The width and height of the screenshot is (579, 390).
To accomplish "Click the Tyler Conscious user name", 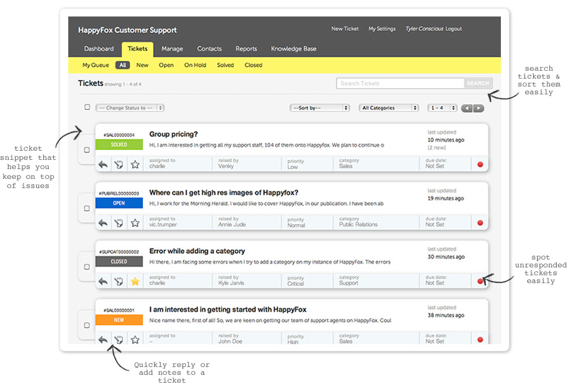I will coord(424,29).
